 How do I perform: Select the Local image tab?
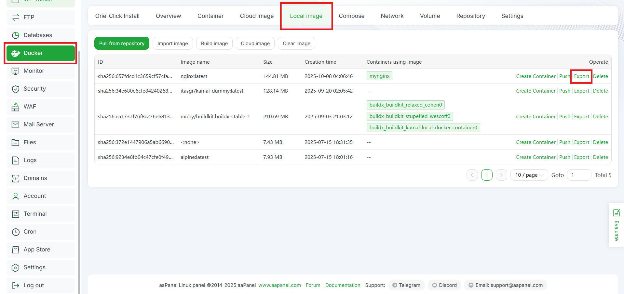tap(306, 16)
